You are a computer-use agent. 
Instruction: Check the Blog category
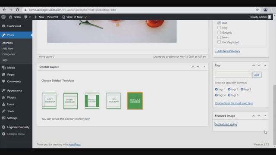[219, 28]
